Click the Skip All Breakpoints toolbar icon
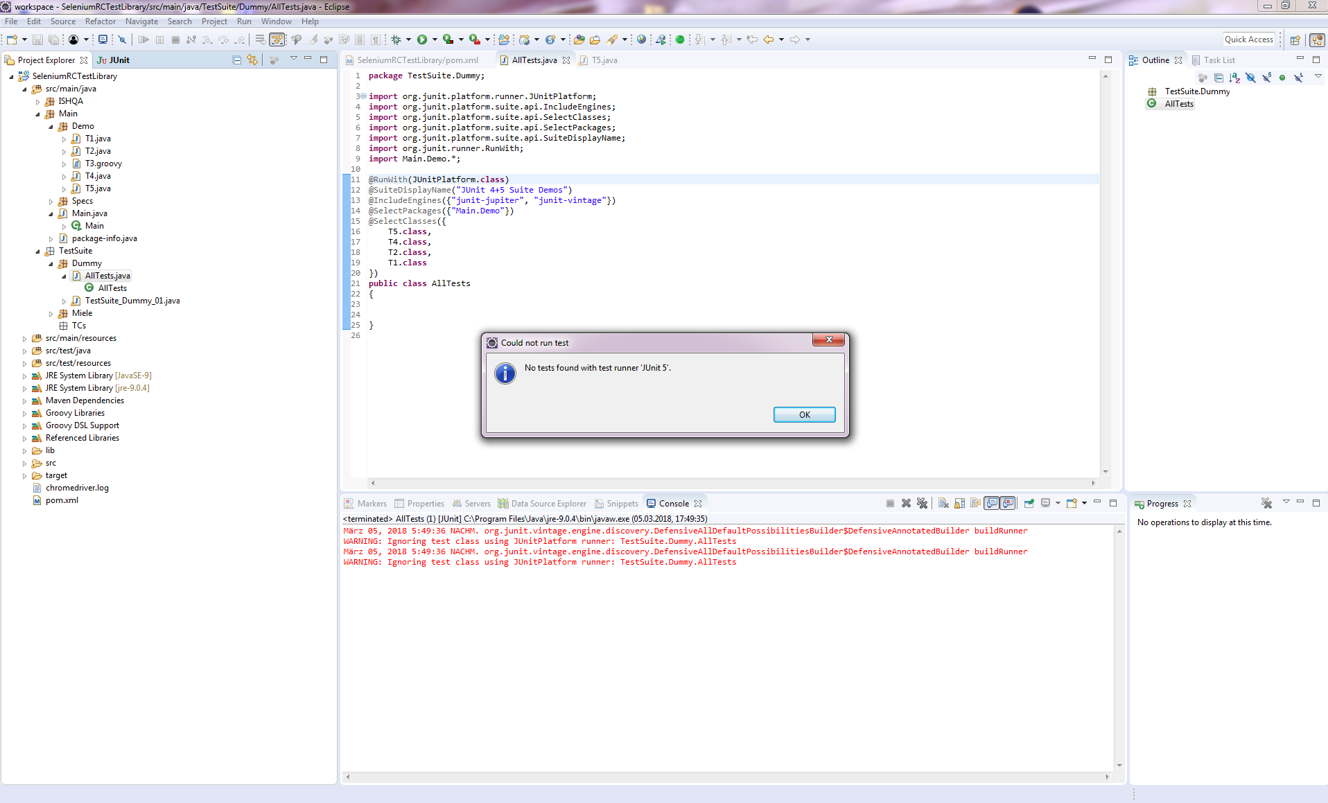1328x803 pixels. [122, 39]
